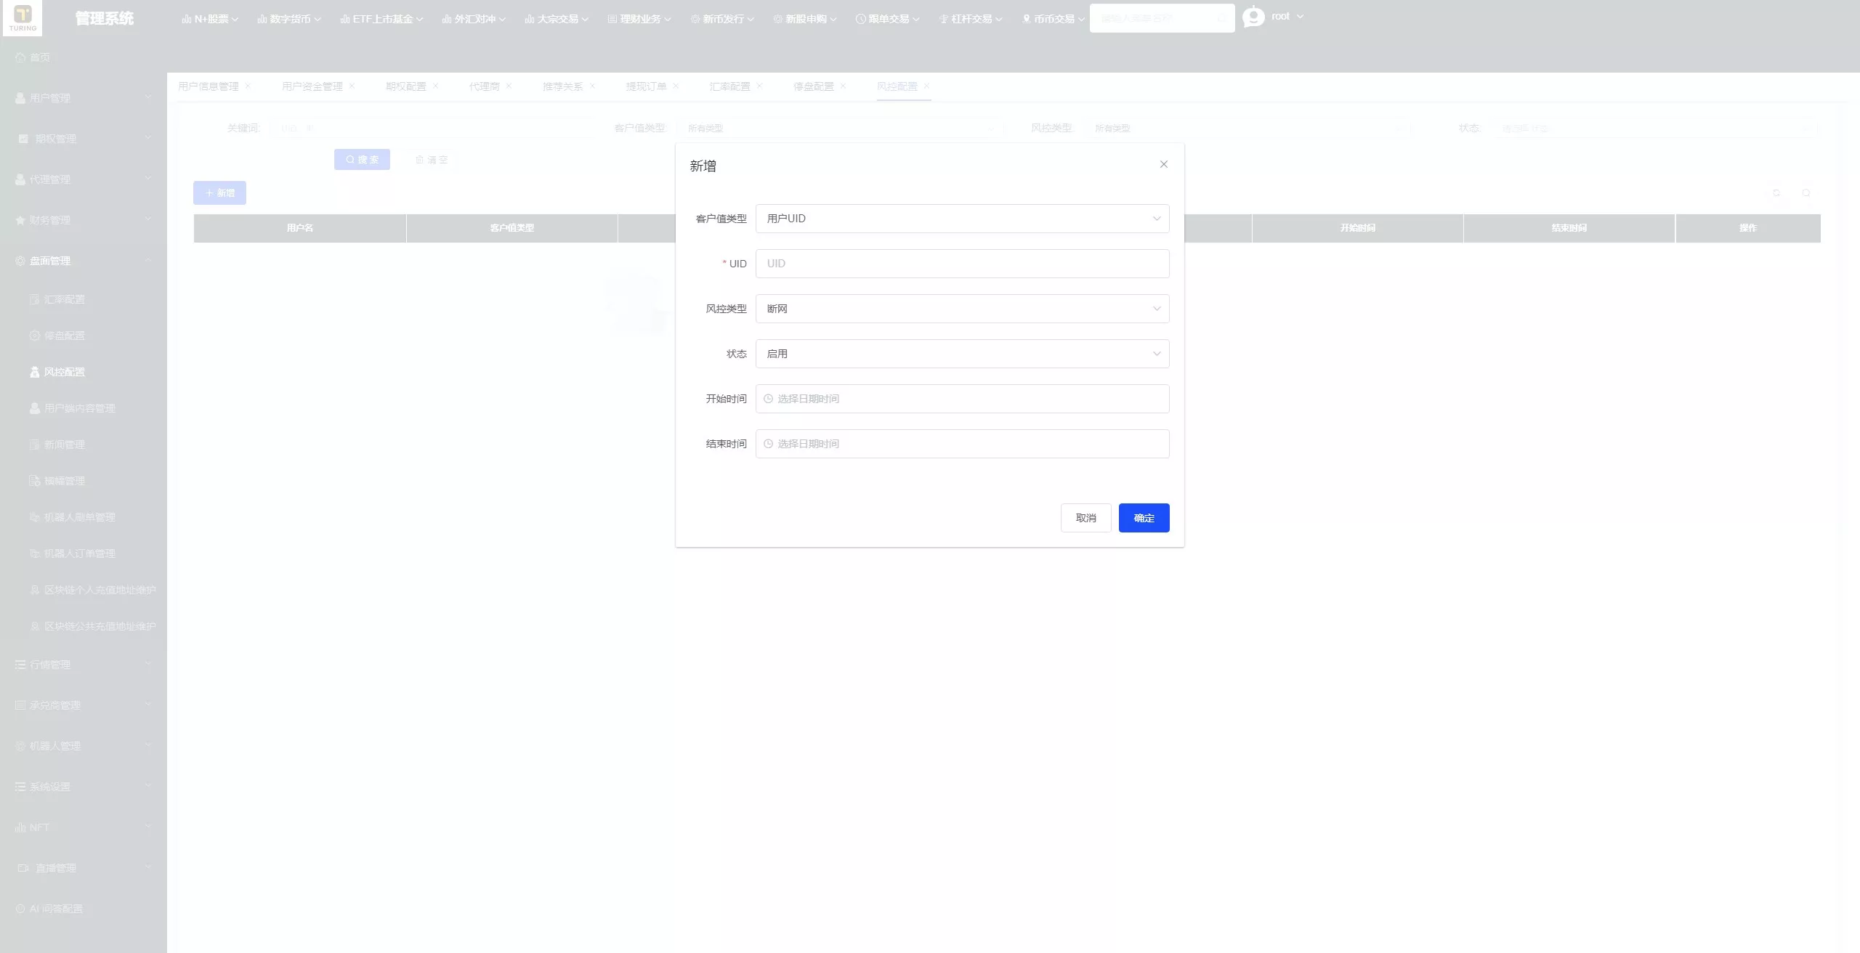Open 汇率配置 in the sidebar submenu

pos(84,299)
